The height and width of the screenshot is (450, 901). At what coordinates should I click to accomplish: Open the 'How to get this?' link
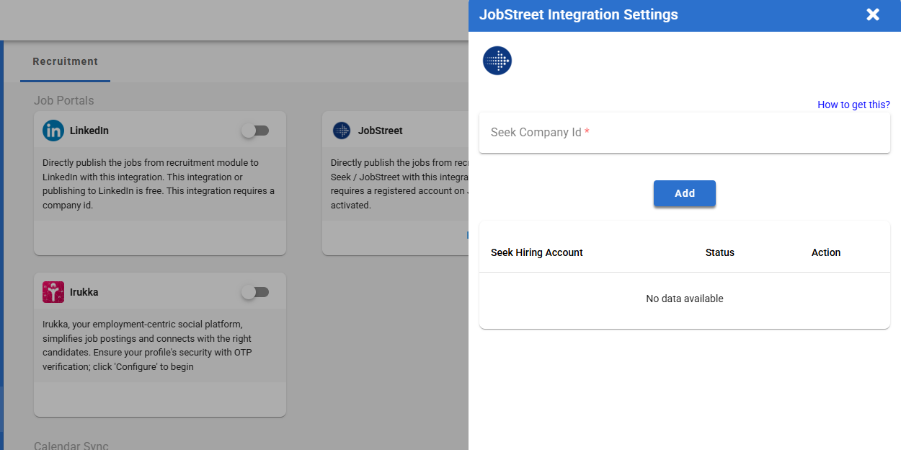coord(853,105)
